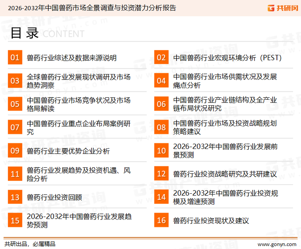
Task: Open 2026-2032年中国兽药行业发展前景预测 chapter
Action: (226, 151)
